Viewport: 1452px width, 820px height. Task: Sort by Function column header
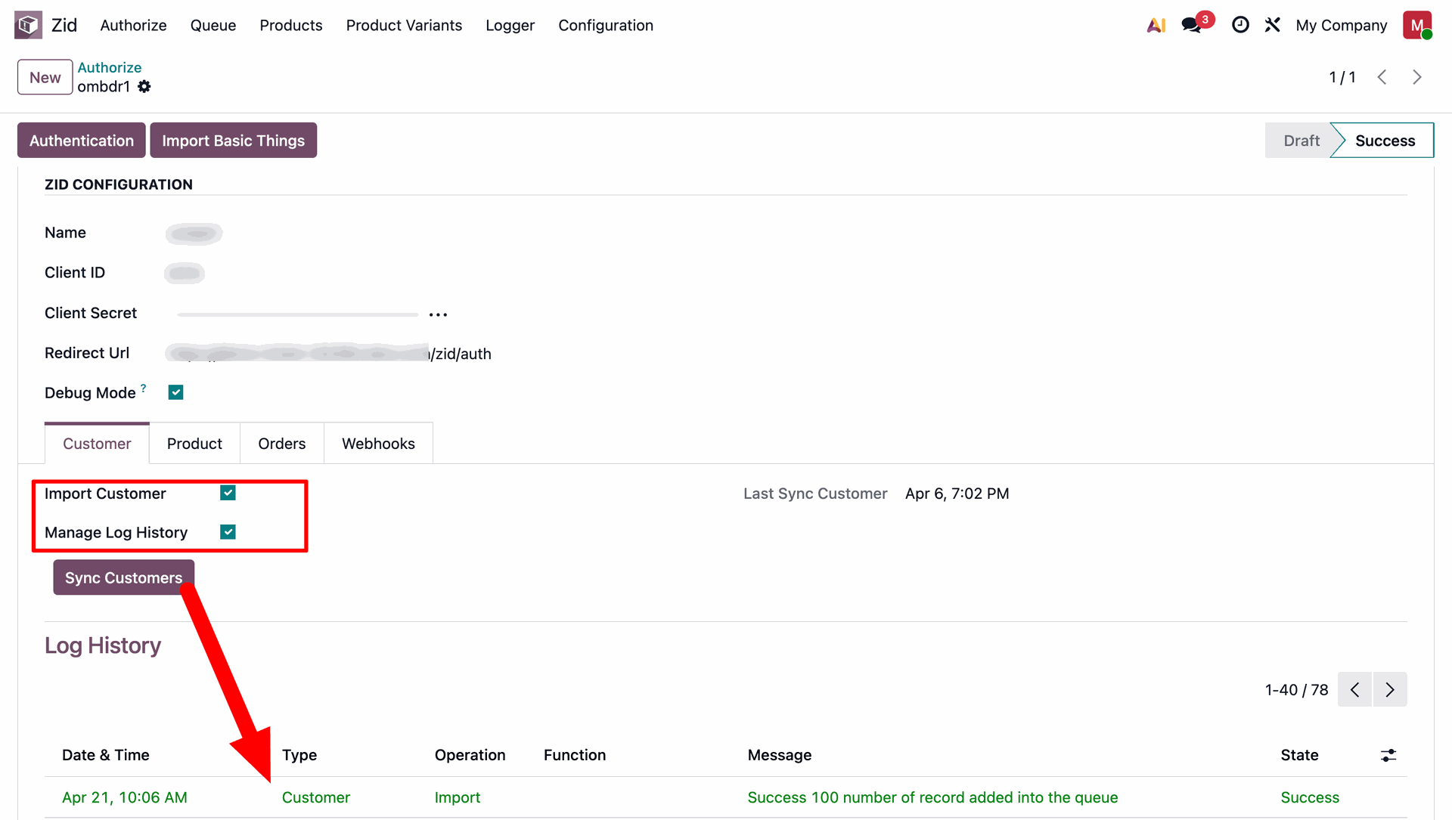click(575, 755)
